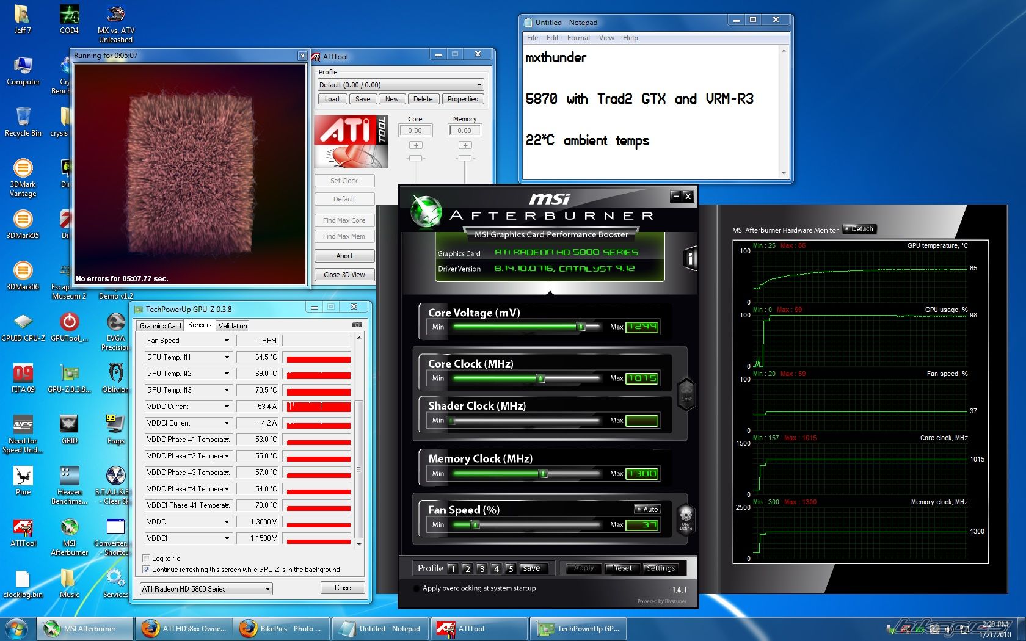Open the GPU Temp. #1 sensor dropdown
The width and height of the screenshot is (1026, 641).
pyautogui.click(x=227, y=357)
